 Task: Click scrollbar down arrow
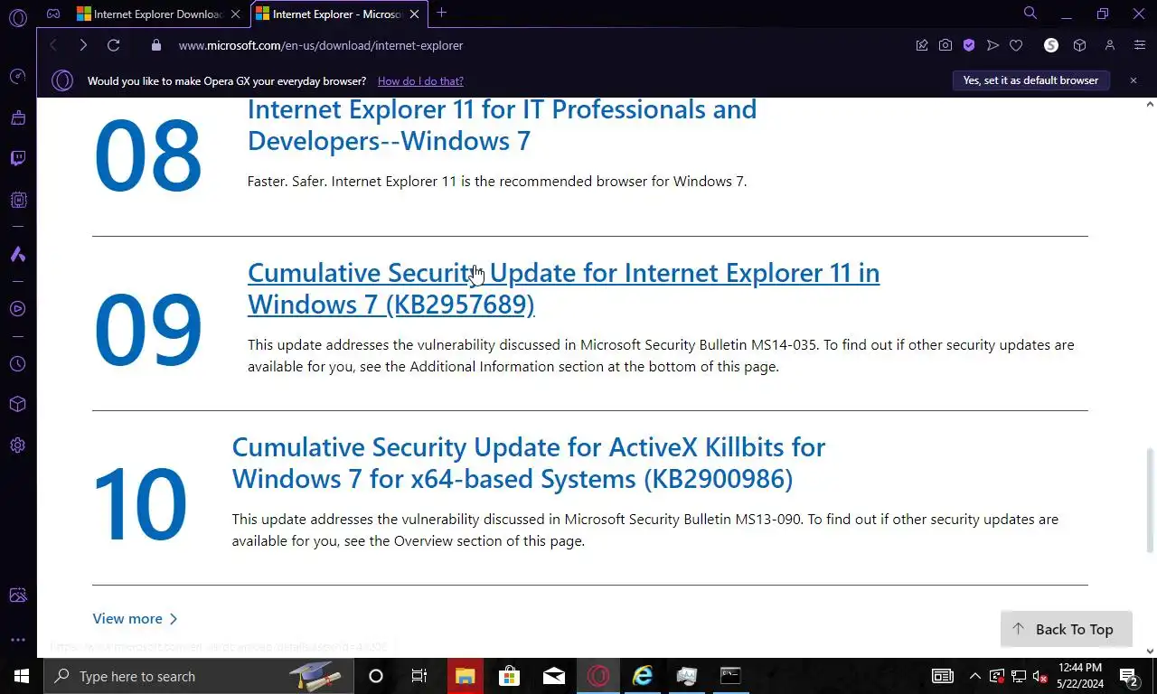1150,651
